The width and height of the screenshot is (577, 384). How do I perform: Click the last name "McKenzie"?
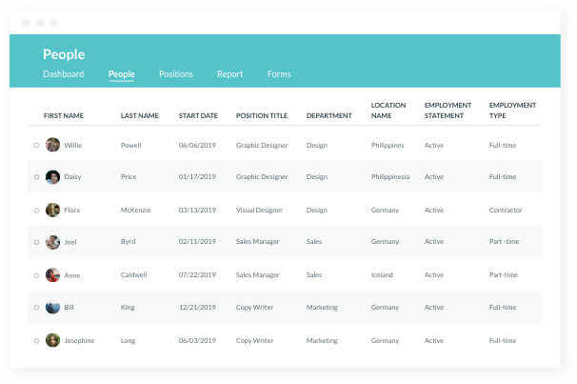(136, 211)
